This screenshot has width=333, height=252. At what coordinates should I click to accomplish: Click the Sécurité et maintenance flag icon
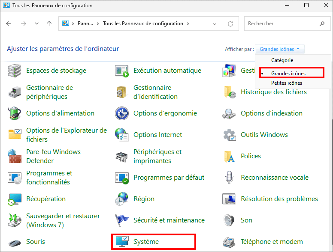[x=121, y=220]
